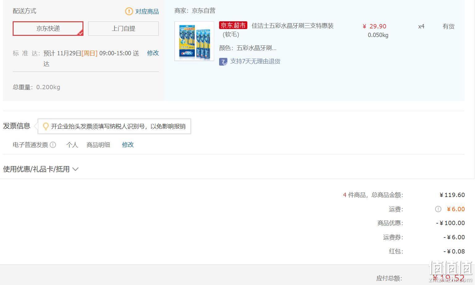Click 运费 amount ¥6.00

point(456,209)
